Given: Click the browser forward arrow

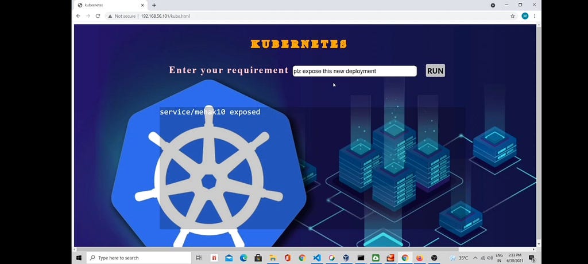Looking at the screenshot, I should [x=88, y=16].
